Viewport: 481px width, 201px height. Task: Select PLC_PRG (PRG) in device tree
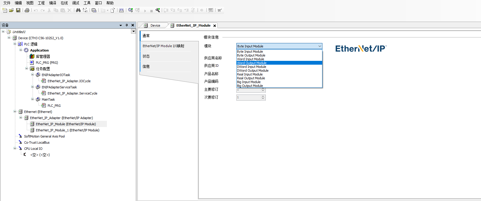click(47, 63)
